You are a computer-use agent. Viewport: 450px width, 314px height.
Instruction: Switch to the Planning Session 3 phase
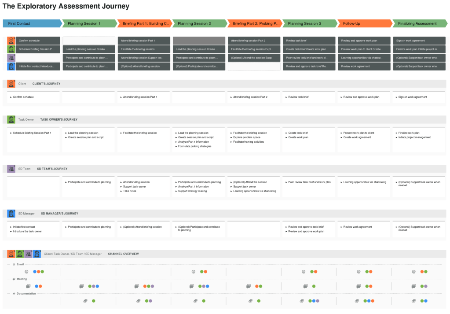309,23
